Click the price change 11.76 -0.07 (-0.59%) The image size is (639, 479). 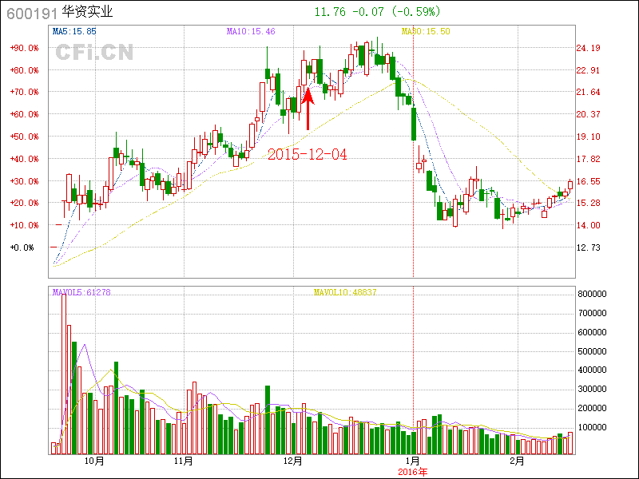pyautogui.click(x=376, y=12)
